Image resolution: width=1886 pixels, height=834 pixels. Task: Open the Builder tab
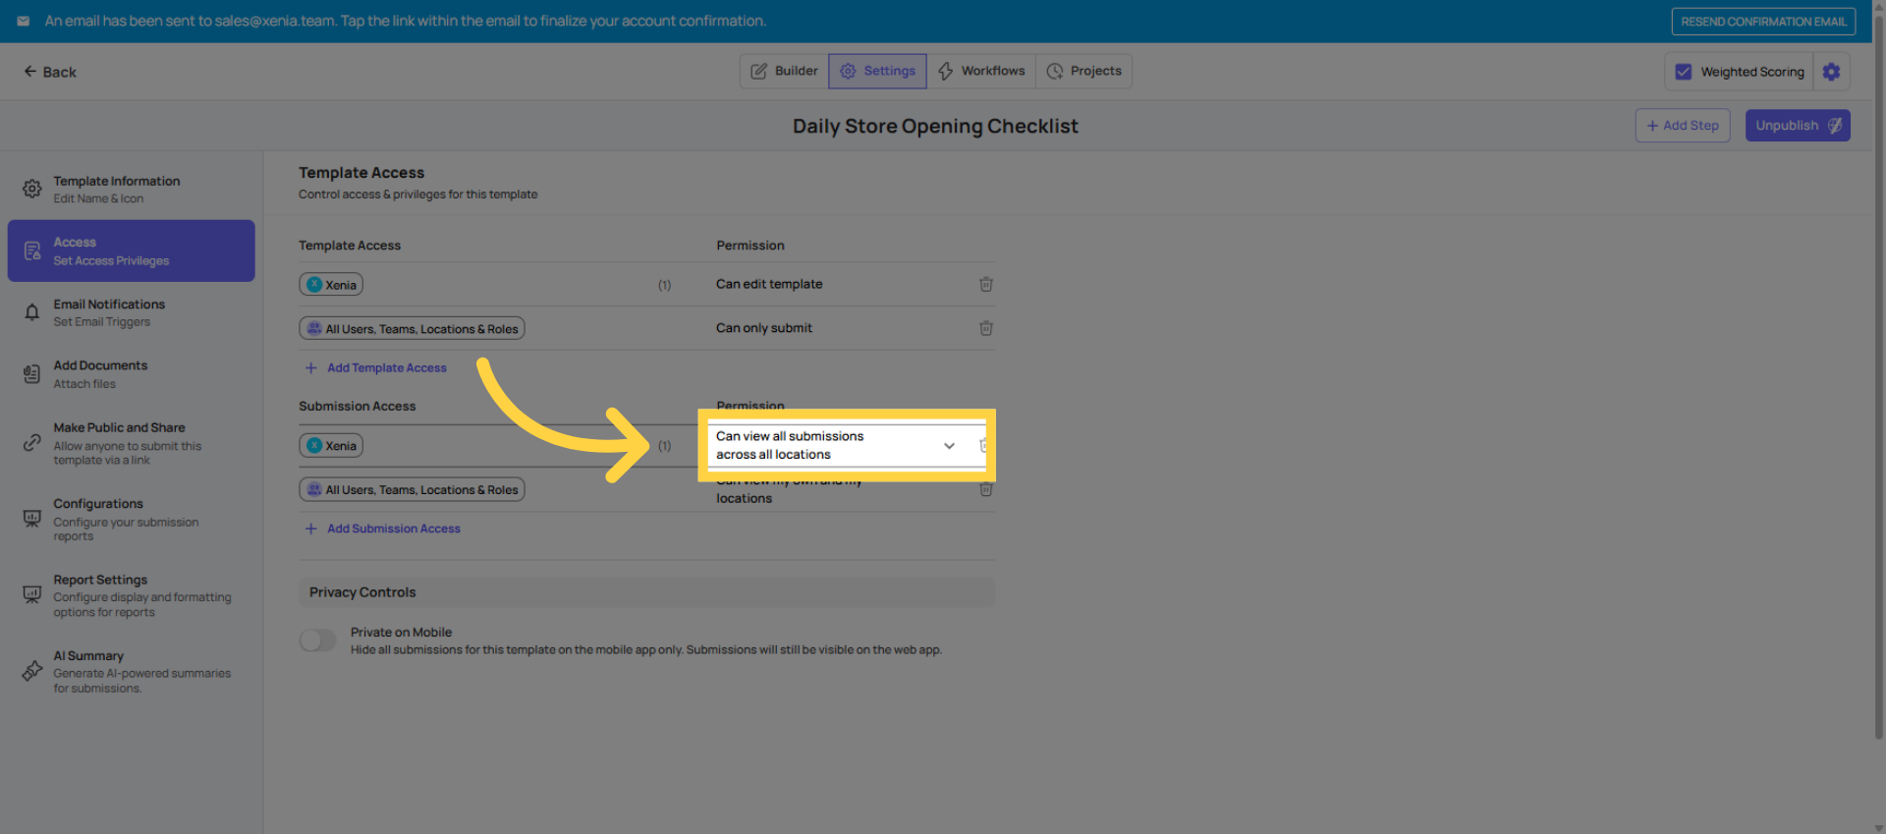(x=784, y=71)
